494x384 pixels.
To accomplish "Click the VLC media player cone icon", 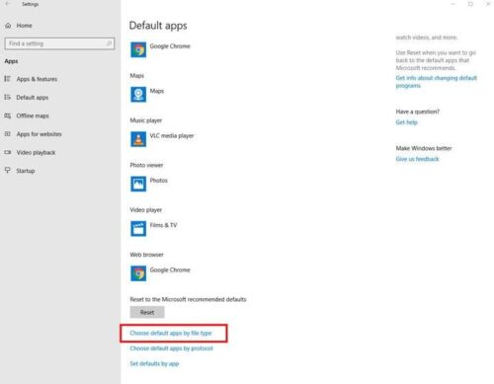I will [x=138, y=139].
